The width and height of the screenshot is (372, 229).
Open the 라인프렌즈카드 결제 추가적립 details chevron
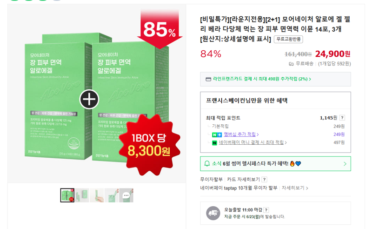(310, 79)
